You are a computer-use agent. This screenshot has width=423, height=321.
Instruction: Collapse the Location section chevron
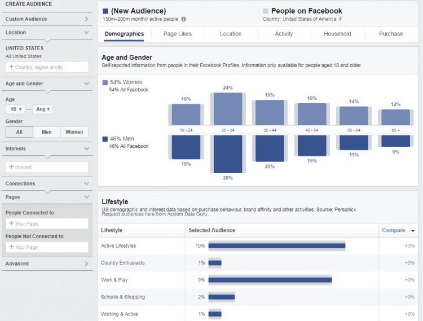[86, 32]
